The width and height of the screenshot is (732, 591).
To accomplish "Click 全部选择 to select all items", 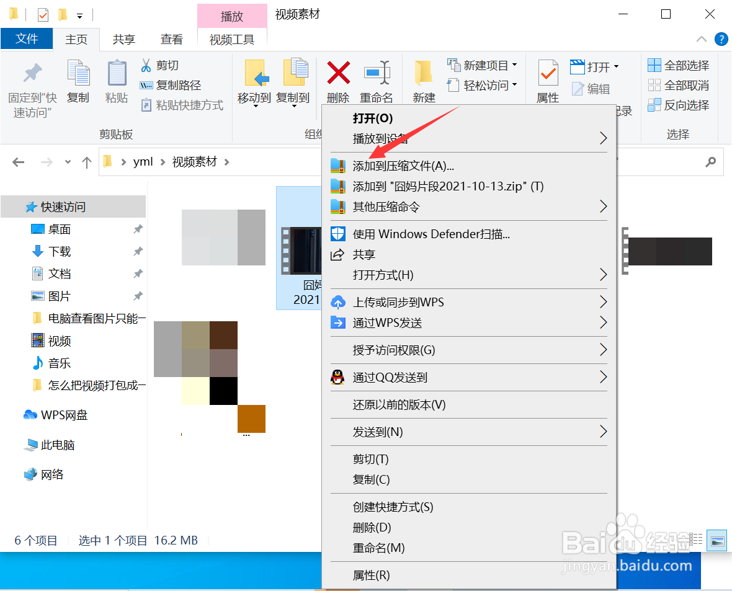I will pos(678,64).
